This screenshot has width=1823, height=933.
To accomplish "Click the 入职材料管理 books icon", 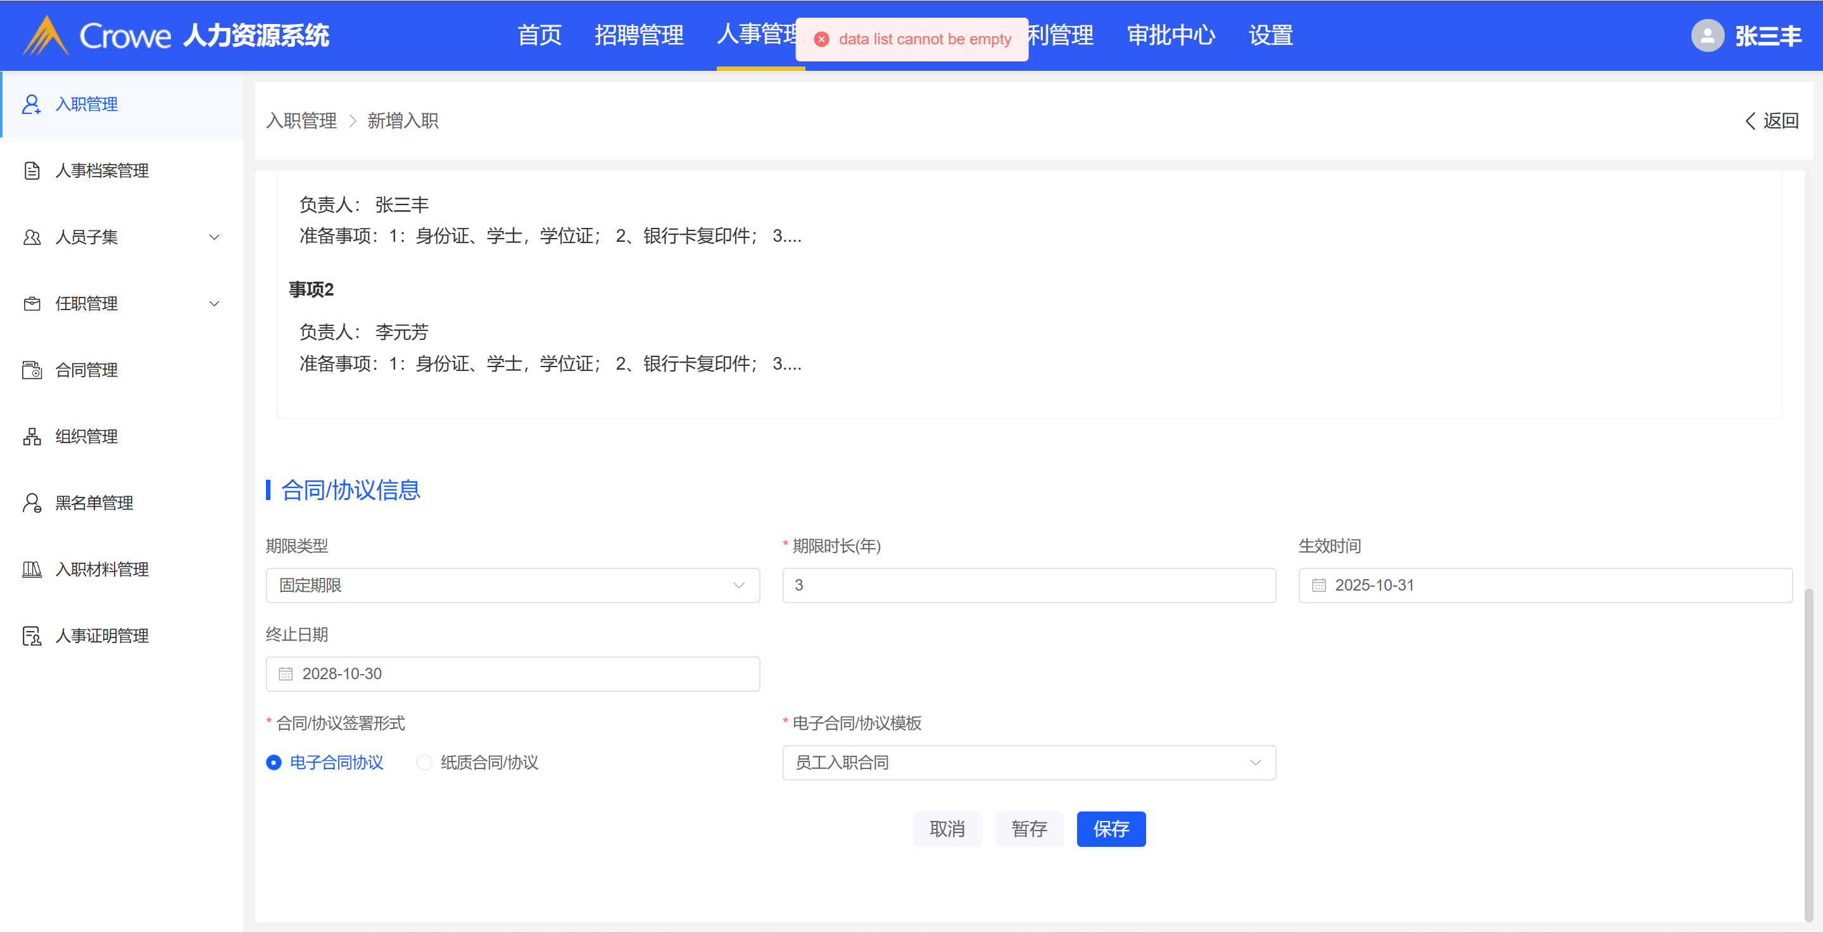I will (31, 570).
